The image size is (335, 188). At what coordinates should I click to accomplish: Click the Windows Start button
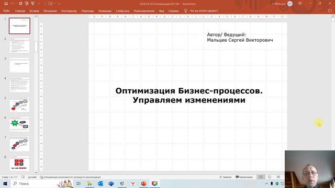tap(5, 183)
